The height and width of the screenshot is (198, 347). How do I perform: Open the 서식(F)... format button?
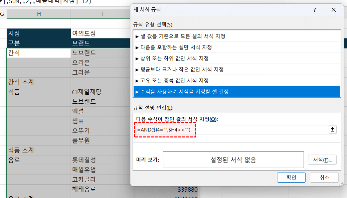pyautogui.click(x=322, y=160)
